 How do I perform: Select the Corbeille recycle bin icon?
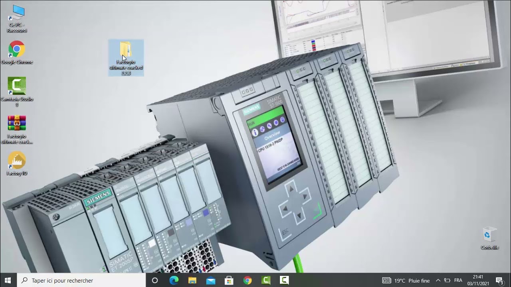click(489, 238)
